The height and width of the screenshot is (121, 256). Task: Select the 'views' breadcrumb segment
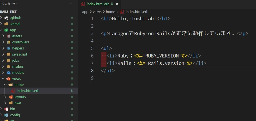click(x=97, y=12)
